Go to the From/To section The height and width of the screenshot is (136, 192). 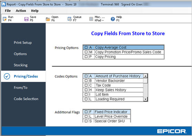(x=21, y=88)
